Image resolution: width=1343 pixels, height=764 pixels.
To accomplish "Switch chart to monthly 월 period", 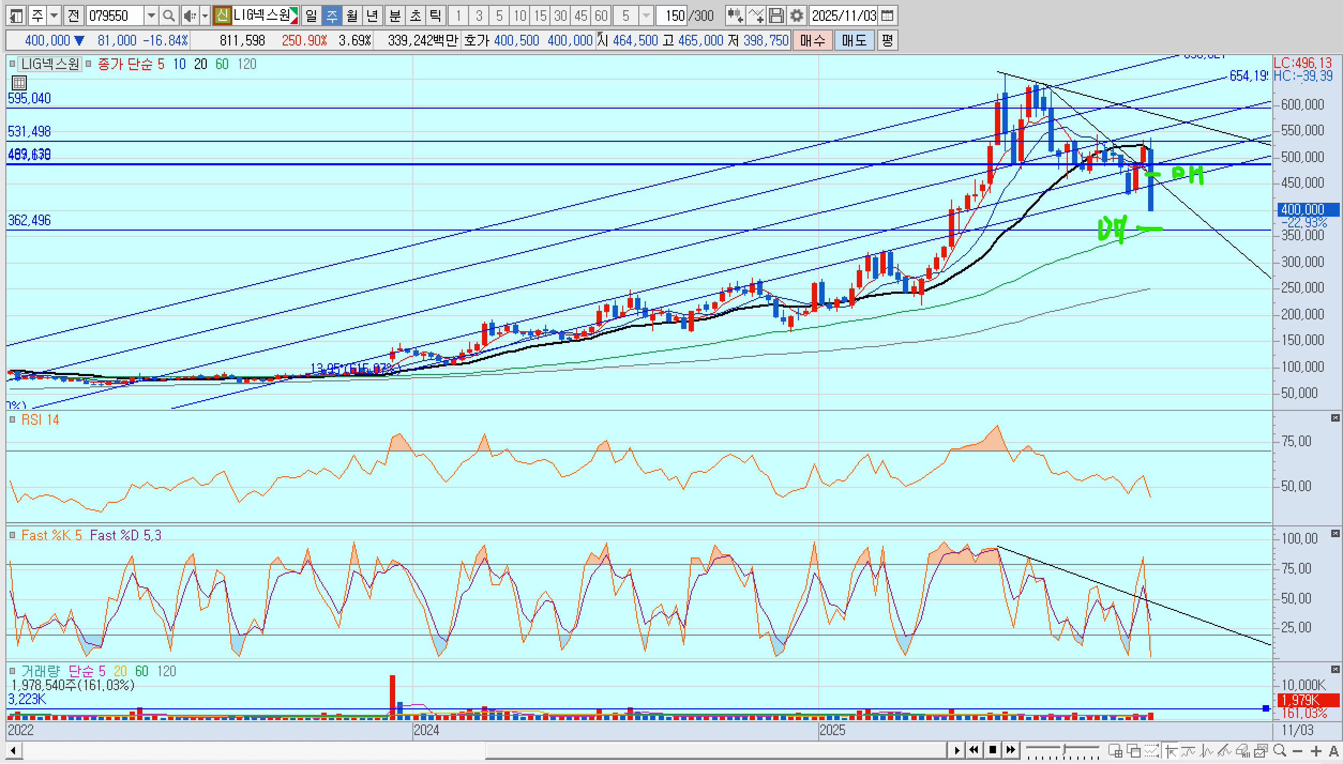I will 352,16.
